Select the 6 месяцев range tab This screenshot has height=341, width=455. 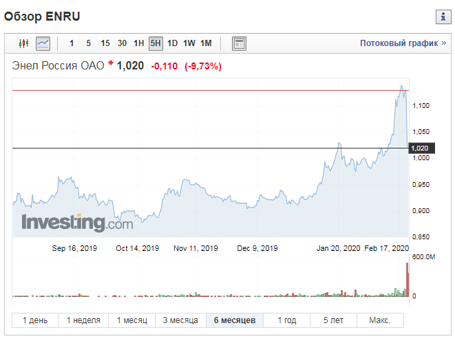pos(235,320)
